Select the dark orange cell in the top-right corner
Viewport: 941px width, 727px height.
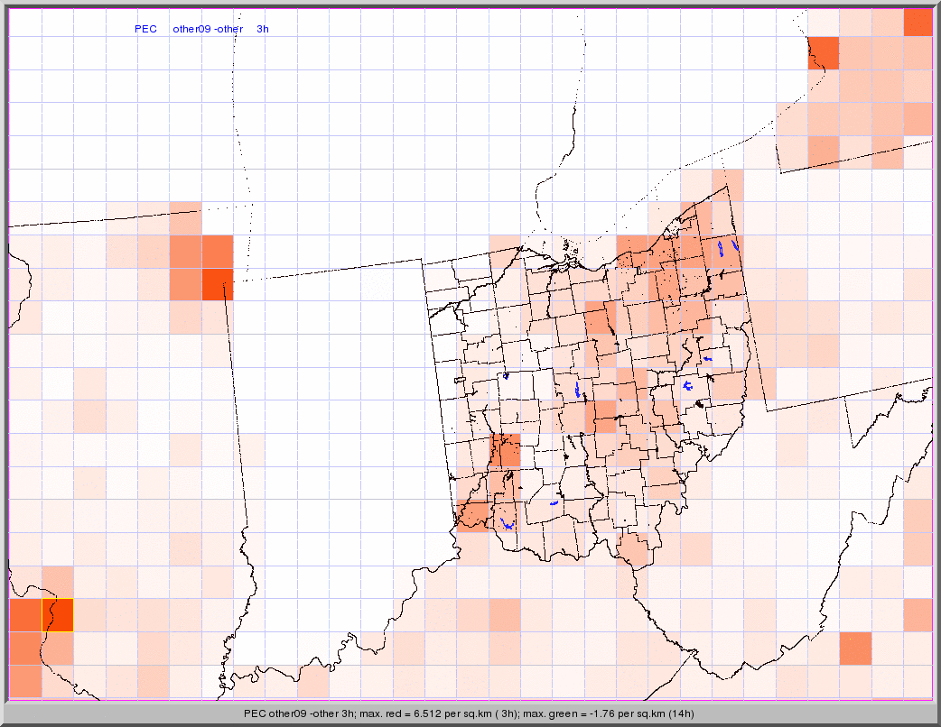pos(918,22)
